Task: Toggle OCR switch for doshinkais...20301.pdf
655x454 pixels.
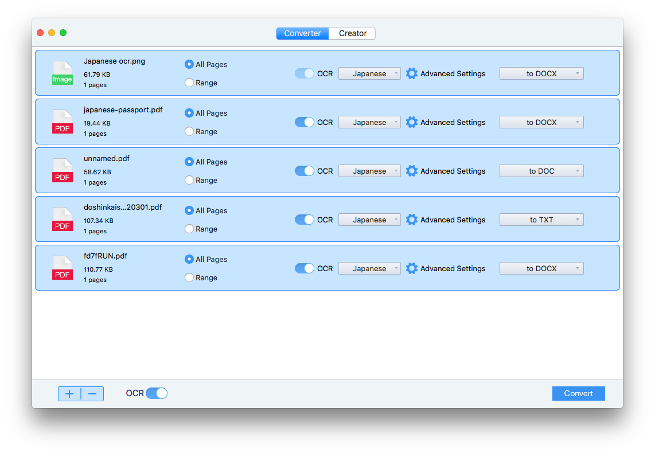Action: click(304, 220)
